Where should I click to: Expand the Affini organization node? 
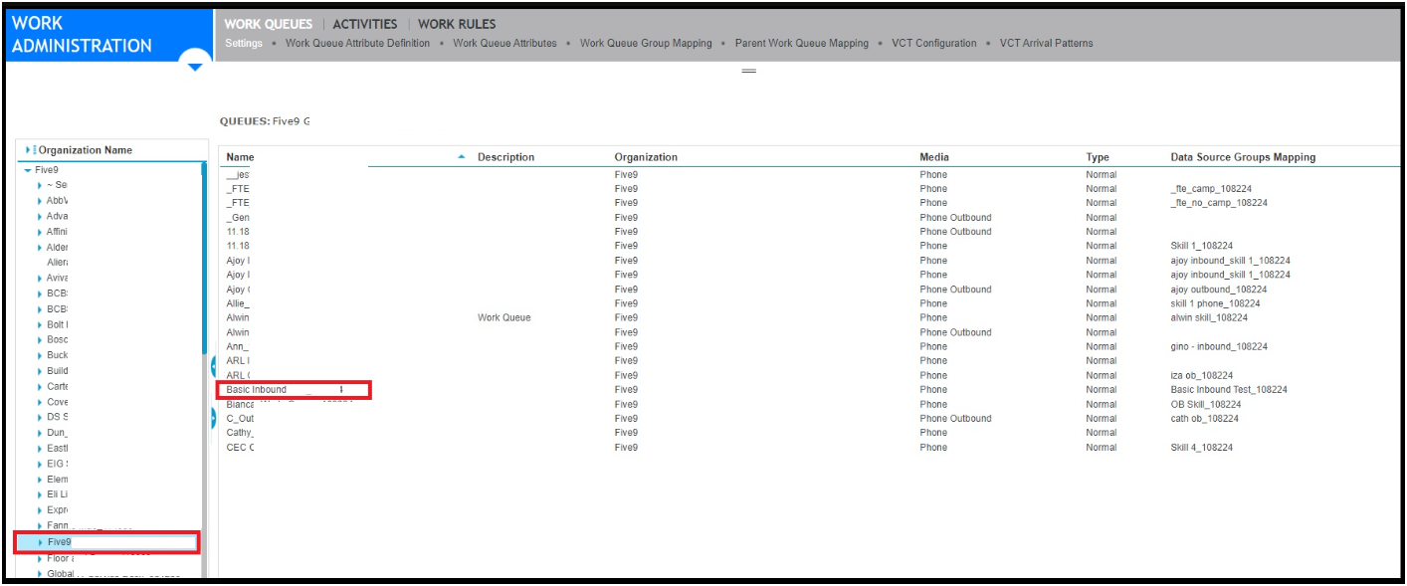coord(40,232)
